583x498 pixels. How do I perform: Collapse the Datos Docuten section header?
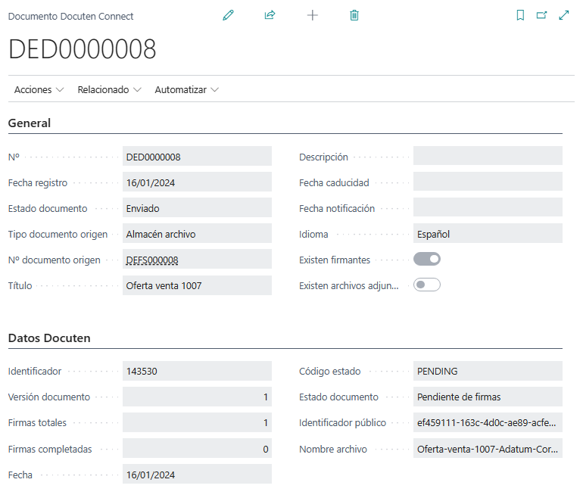click(49, 338)
